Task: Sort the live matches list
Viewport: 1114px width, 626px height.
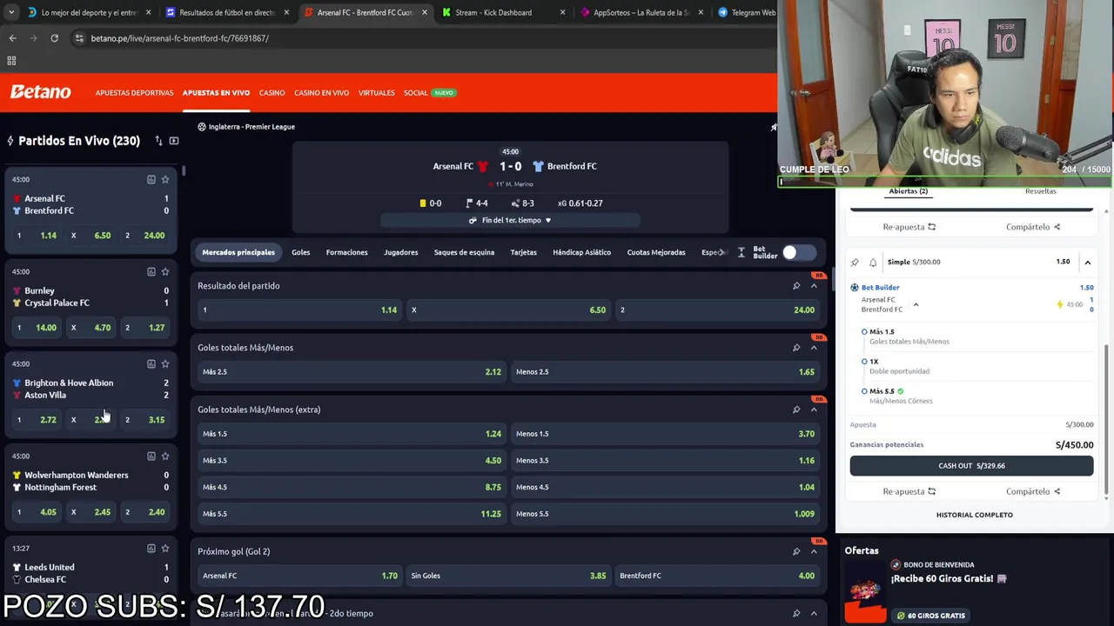Action: click(x=158, y=141)
